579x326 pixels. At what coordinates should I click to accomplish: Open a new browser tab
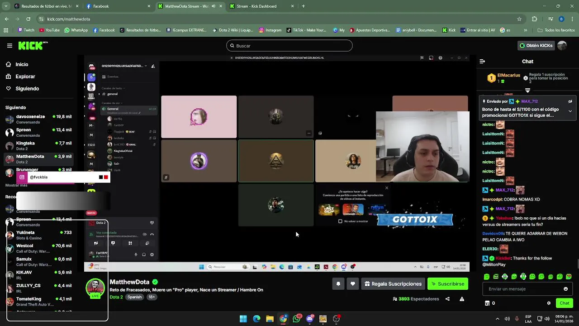click(x=303, y=6)
